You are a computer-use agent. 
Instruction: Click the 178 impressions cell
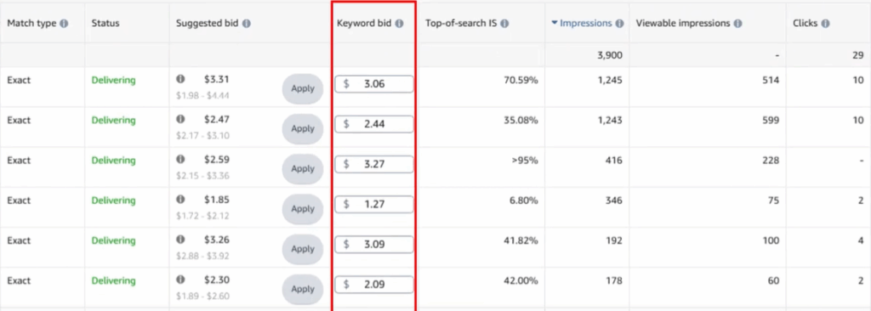615,281
